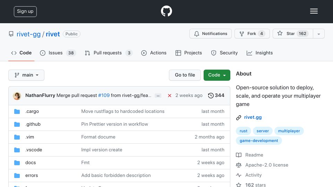Open 'Add basic forbidden description' commit
This screenshot has width=333, height=187.
pos(116,176)
